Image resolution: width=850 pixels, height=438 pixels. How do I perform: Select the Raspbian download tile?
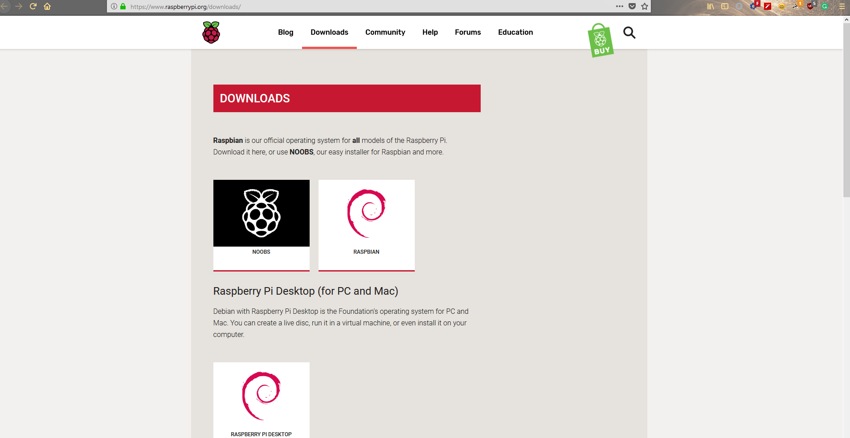coord(367,225)
